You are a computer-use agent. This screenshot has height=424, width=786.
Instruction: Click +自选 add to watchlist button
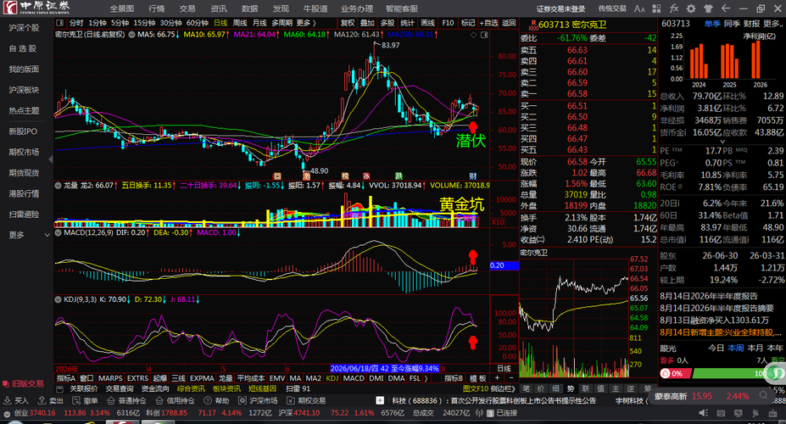(488, 23)
